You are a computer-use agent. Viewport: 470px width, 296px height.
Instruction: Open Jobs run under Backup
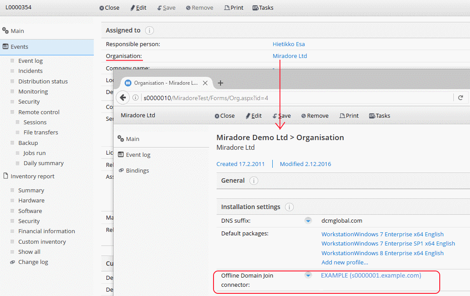[x=35, y=153]
